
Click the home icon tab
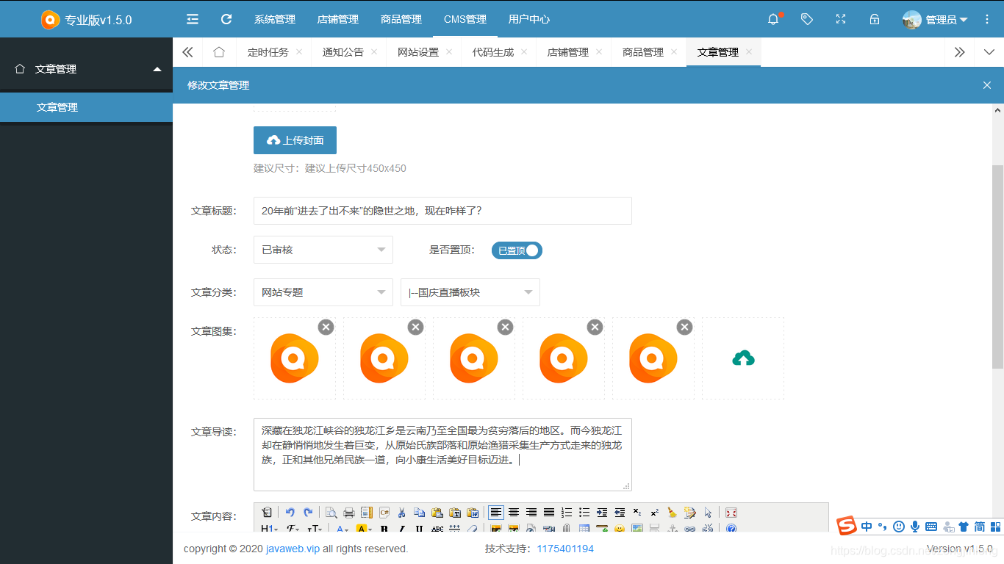[219, 52]
